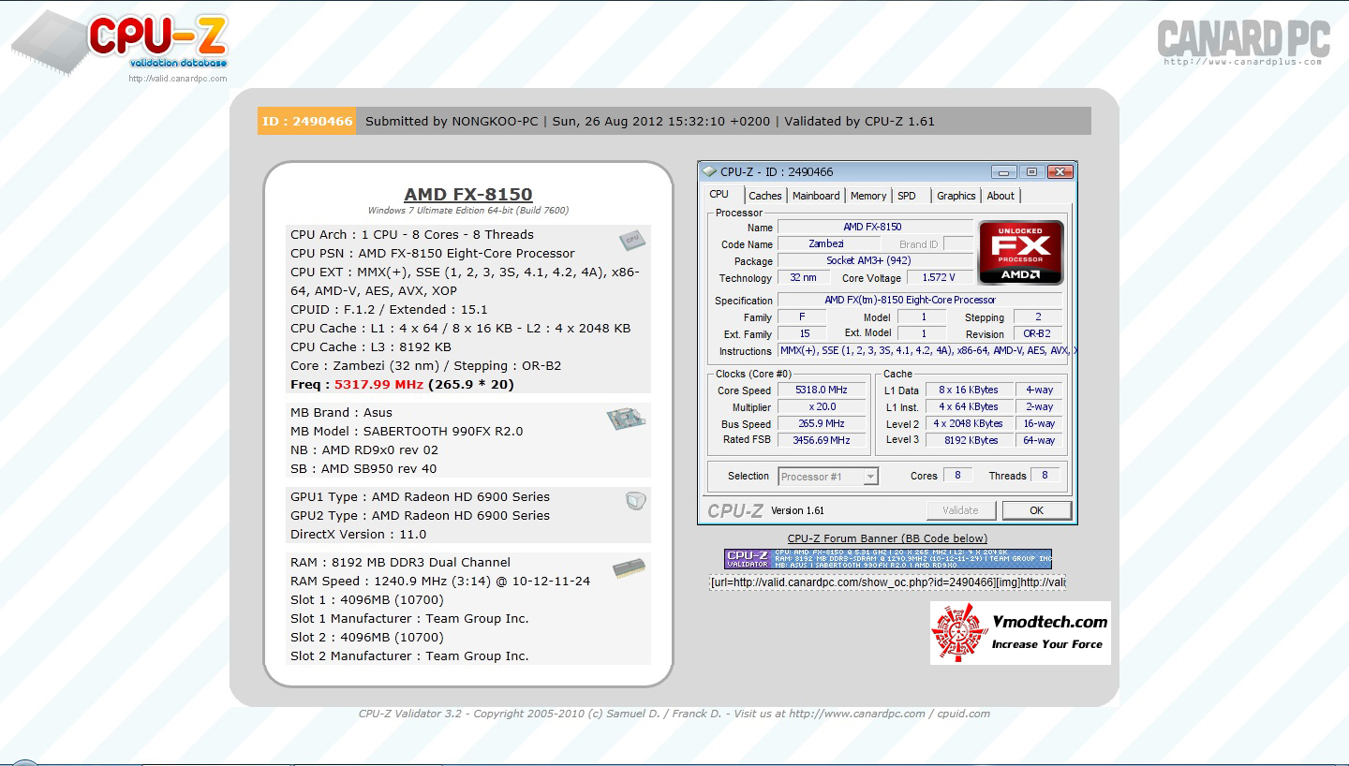Open the Memory tab
Viewport: 1349px width, 766px height.
[x=868, y=196]
